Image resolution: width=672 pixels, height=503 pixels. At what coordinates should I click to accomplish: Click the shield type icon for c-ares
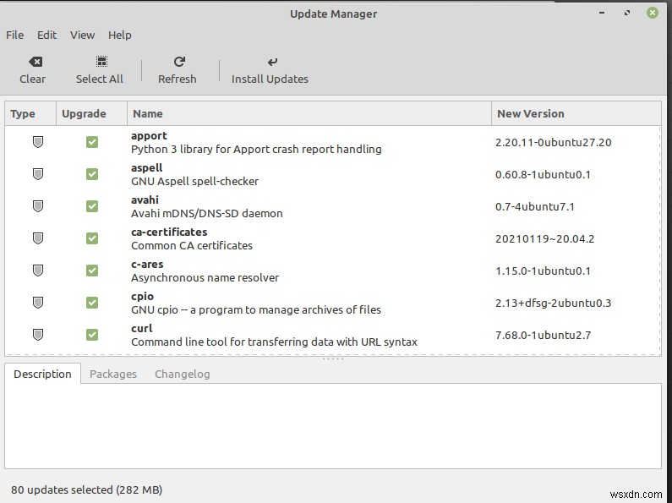(38, 271)
